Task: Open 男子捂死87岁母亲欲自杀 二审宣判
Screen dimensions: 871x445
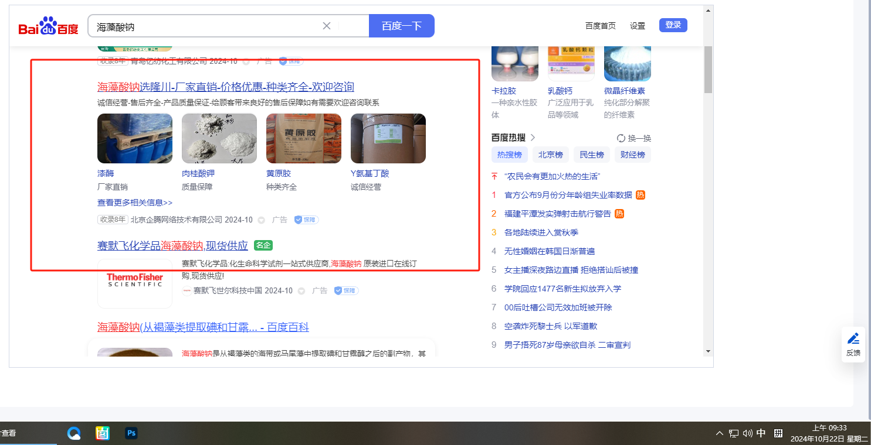Action: pyautogui.click(x=567, y=345)
